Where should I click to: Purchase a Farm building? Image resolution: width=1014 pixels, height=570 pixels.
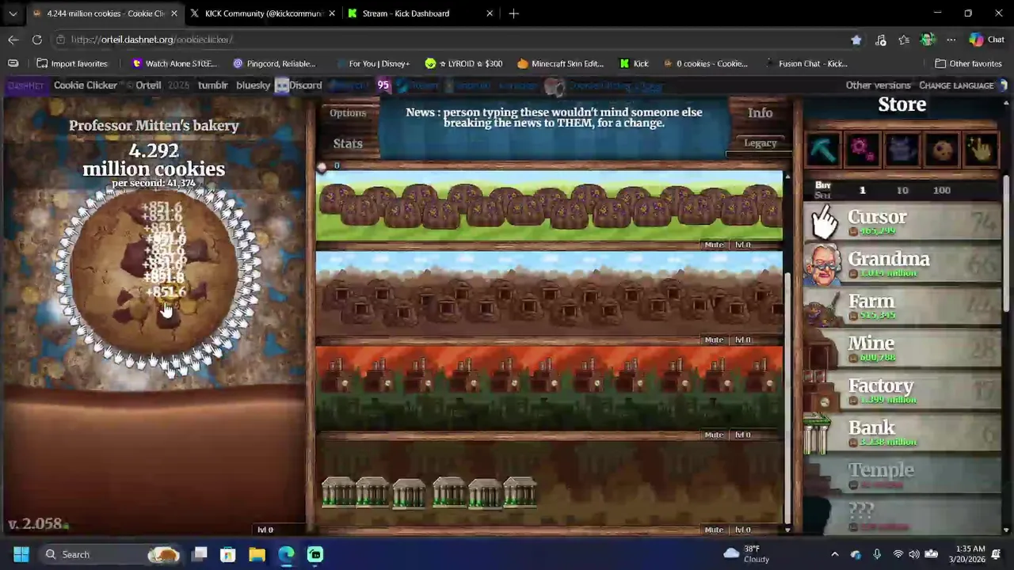[x=902, y=306]
